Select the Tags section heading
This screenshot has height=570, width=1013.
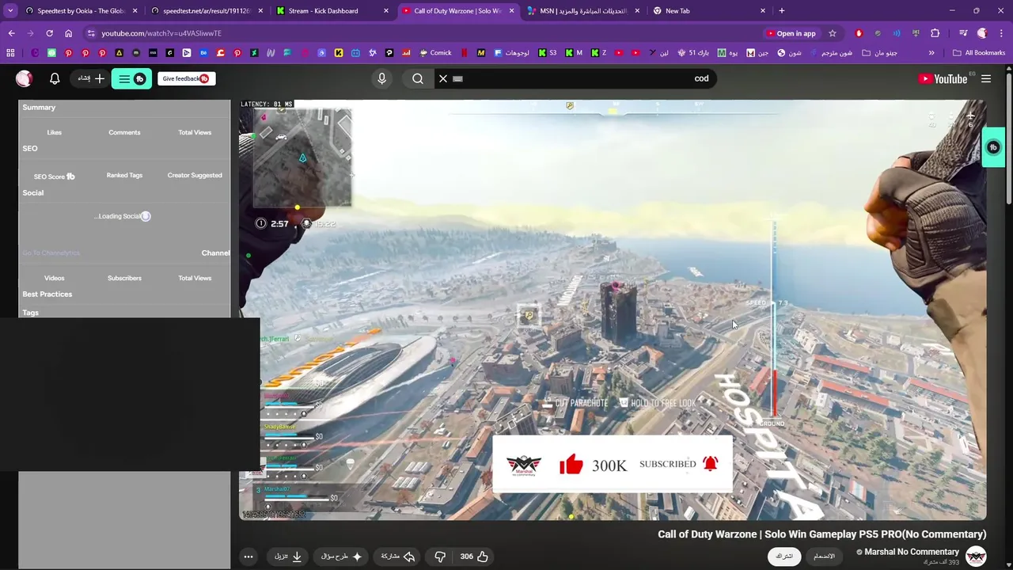click(x=30, y=313)
